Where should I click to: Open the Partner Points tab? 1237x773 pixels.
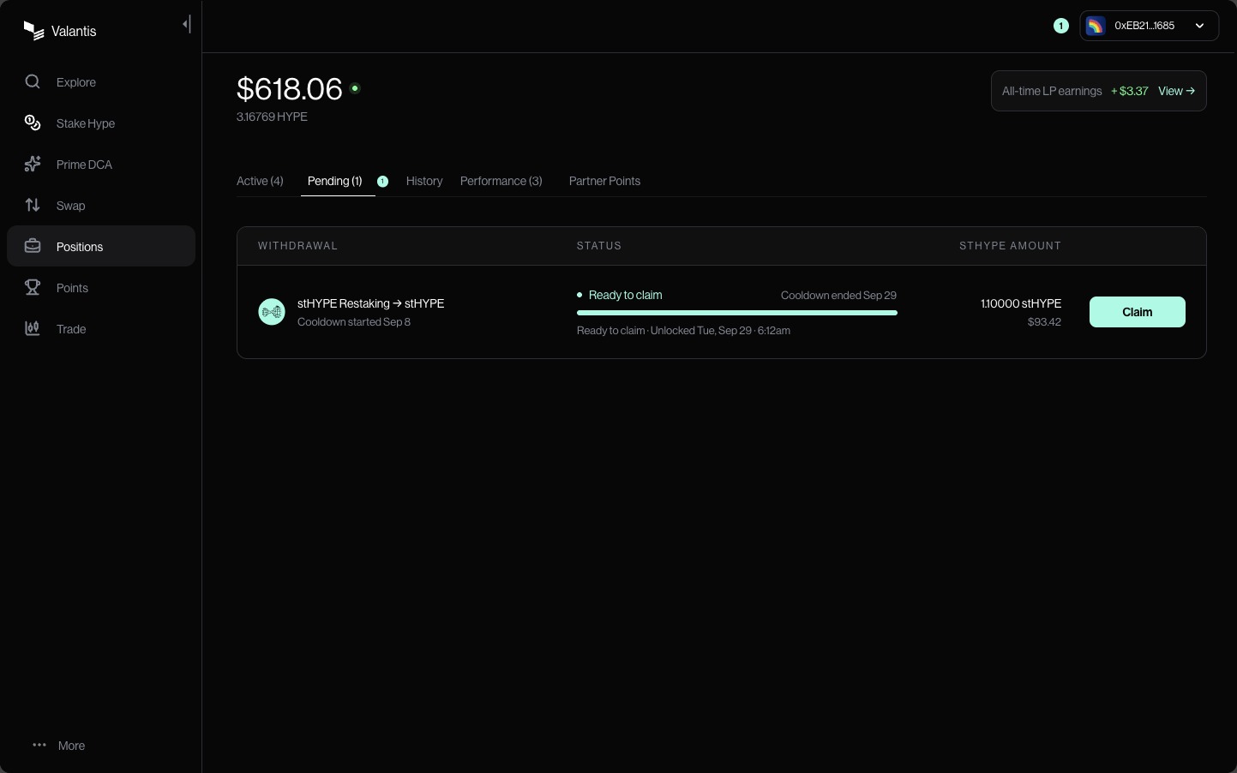click(604, 181)
